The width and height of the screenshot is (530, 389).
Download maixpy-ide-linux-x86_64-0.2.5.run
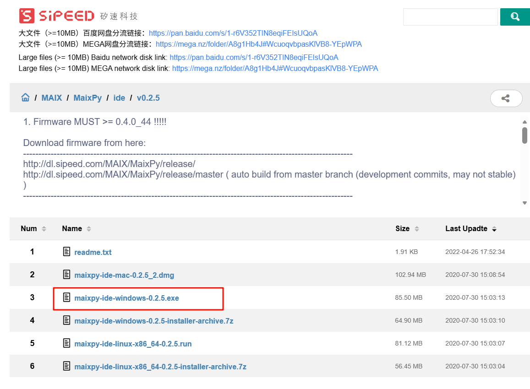pos(133,344)
